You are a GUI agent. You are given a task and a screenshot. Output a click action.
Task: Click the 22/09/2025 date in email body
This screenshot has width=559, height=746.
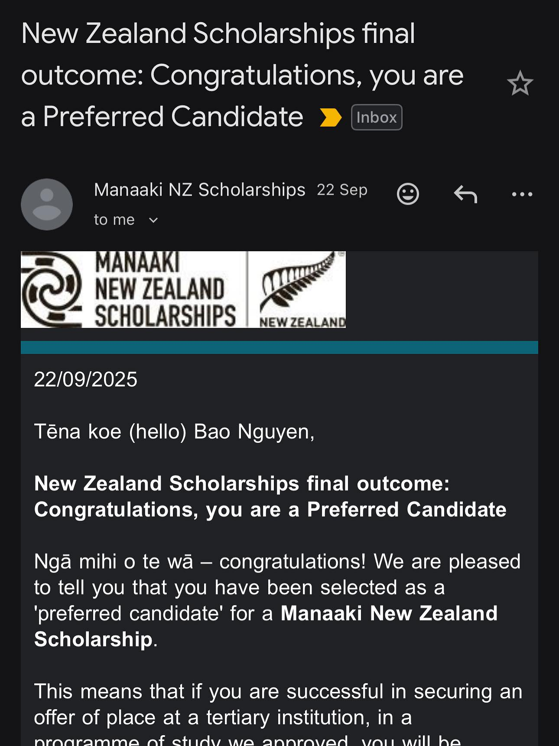click(85, 380)
